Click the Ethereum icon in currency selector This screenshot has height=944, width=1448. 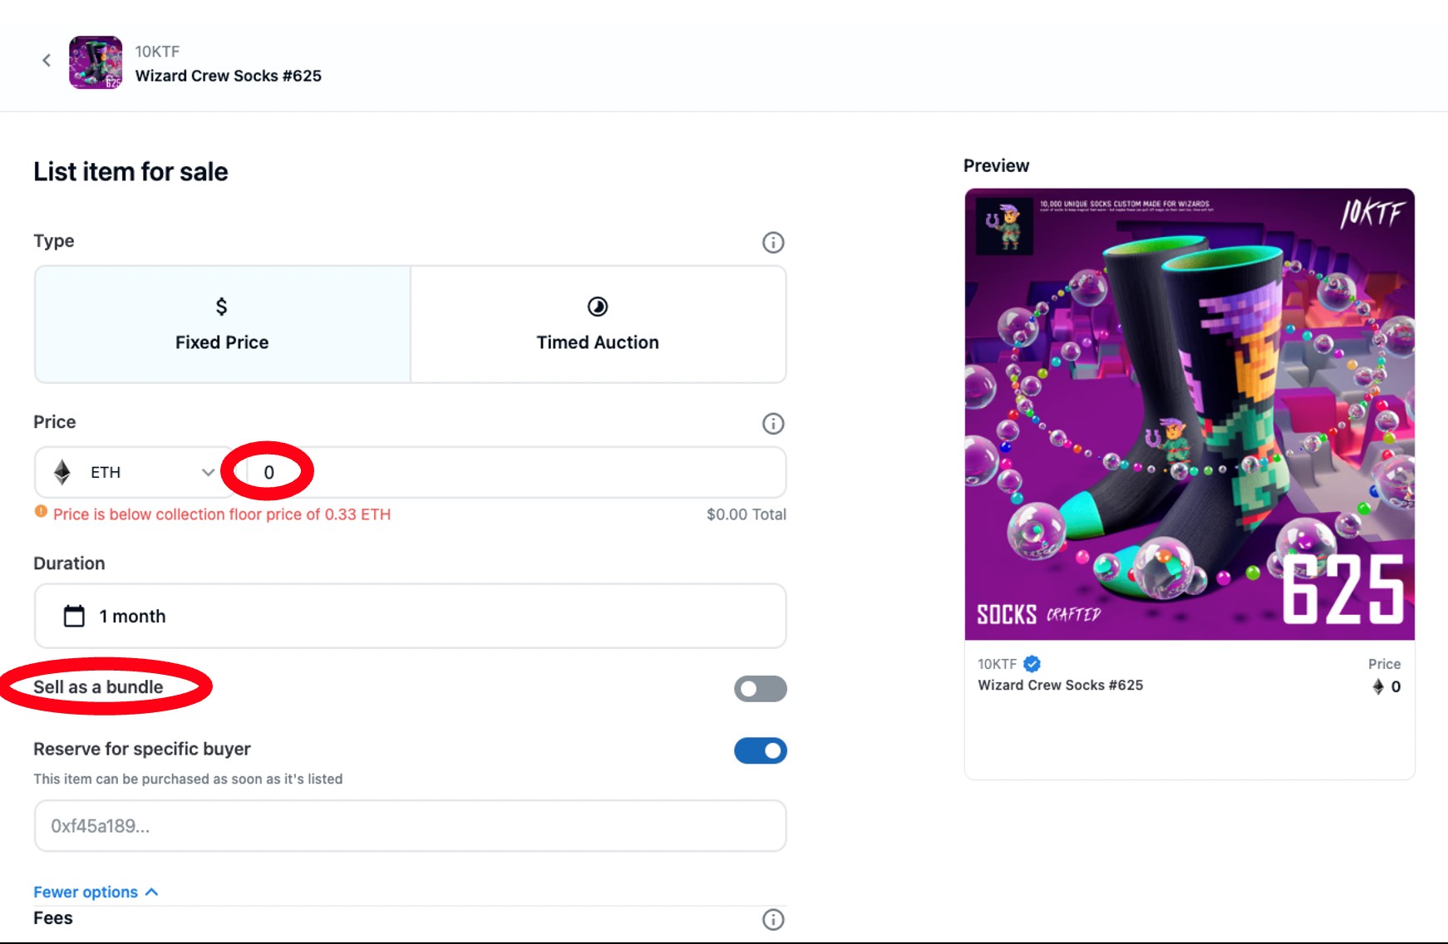coord(62,472)
